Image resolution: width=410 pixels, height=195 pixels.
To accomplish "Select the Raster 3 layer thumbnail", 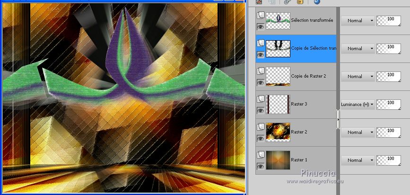I will [278, 105].
